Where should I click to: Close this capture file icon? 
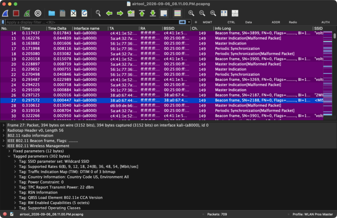pos(73,13)
